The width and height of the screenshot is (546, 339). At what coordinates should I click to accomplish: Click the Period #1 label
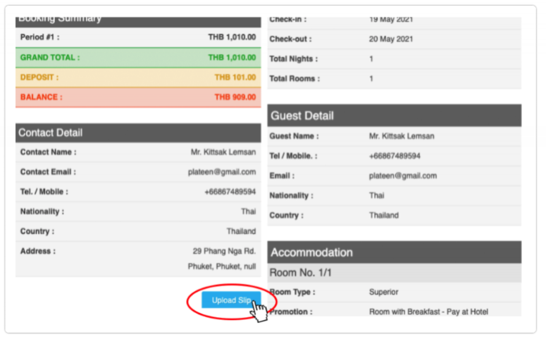39,37
